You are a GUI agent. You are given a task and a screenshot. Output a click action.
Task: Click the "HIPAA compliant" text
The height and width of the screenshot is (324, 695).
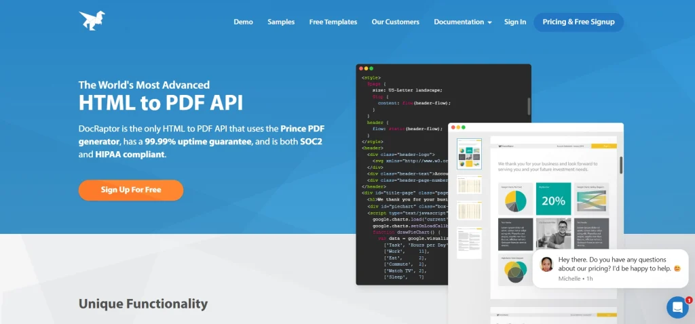[130, 155]
